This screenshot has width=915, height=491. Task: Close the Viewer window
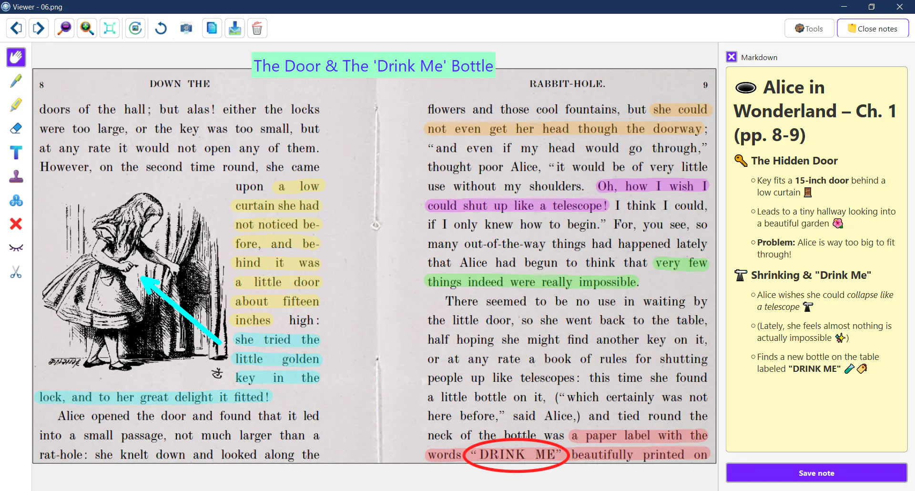point(899,7)
